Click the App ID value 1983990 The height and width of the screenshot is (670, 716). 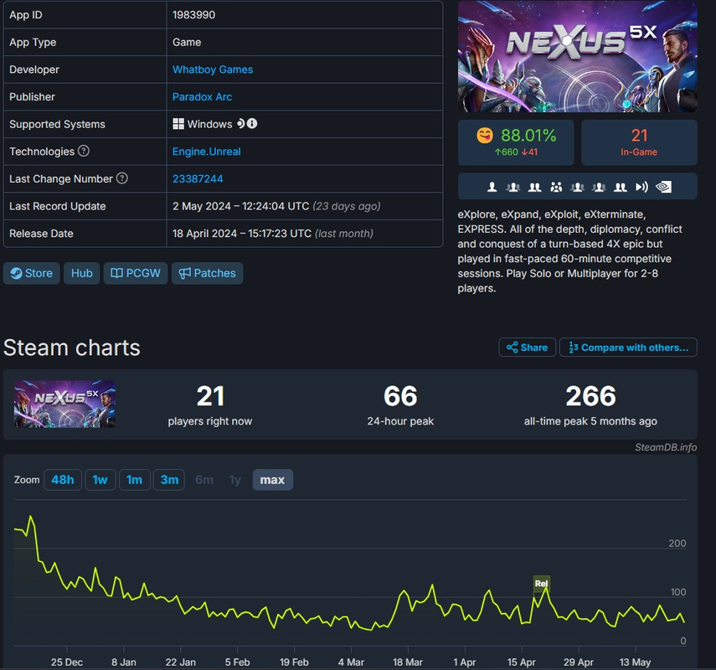[x=193, y=14]
